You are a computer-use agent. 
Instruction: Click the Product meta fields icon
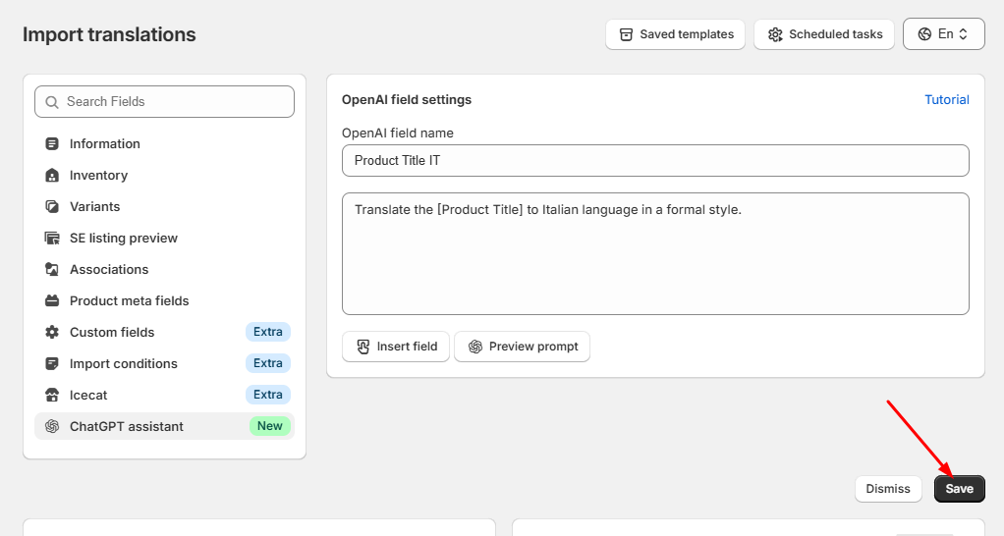(52, 300)
